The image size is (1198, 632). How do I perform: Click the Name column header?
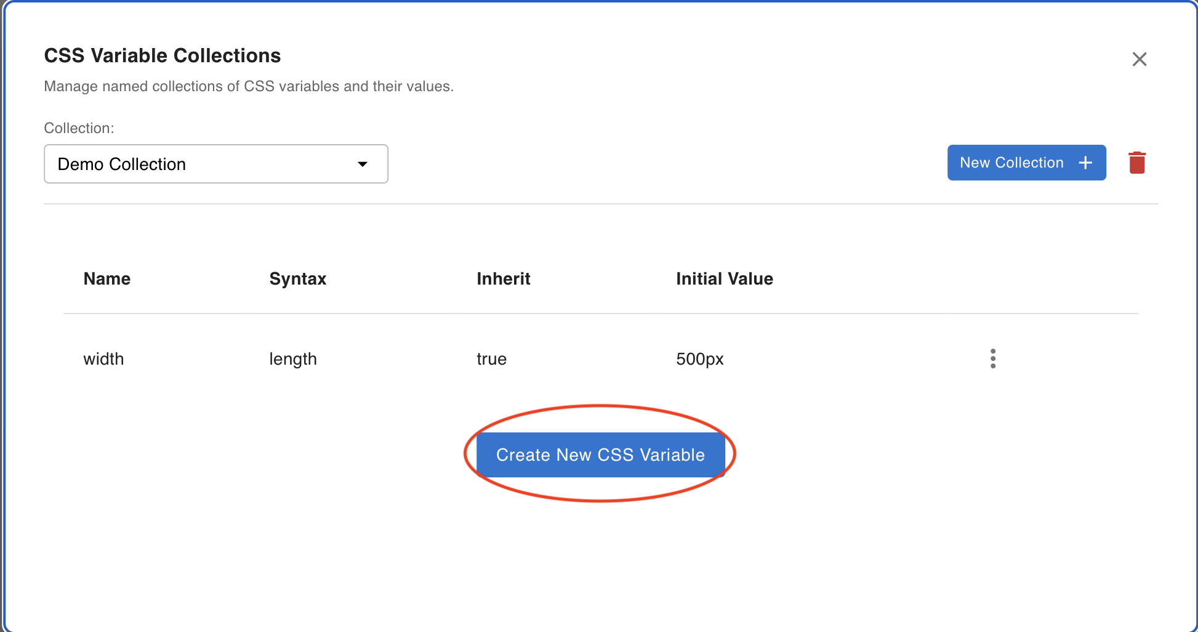coord(107,279)
